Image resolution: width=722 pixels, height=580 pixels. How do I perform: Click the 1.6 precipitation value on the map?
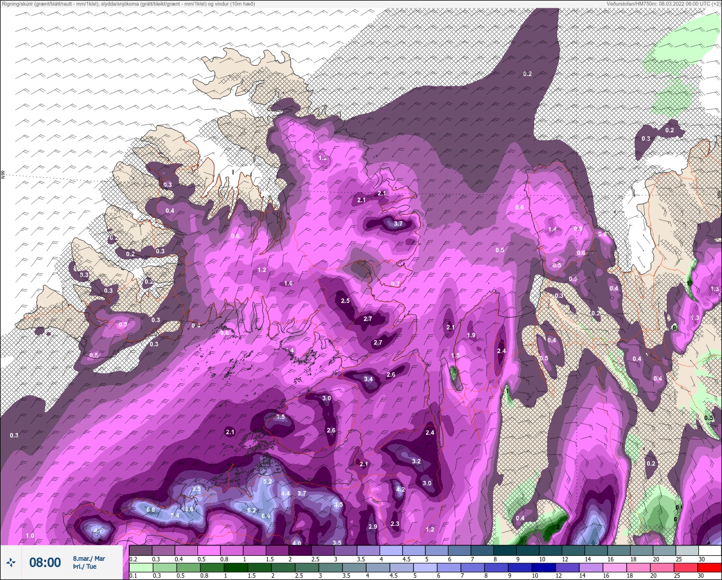point(289,284)
